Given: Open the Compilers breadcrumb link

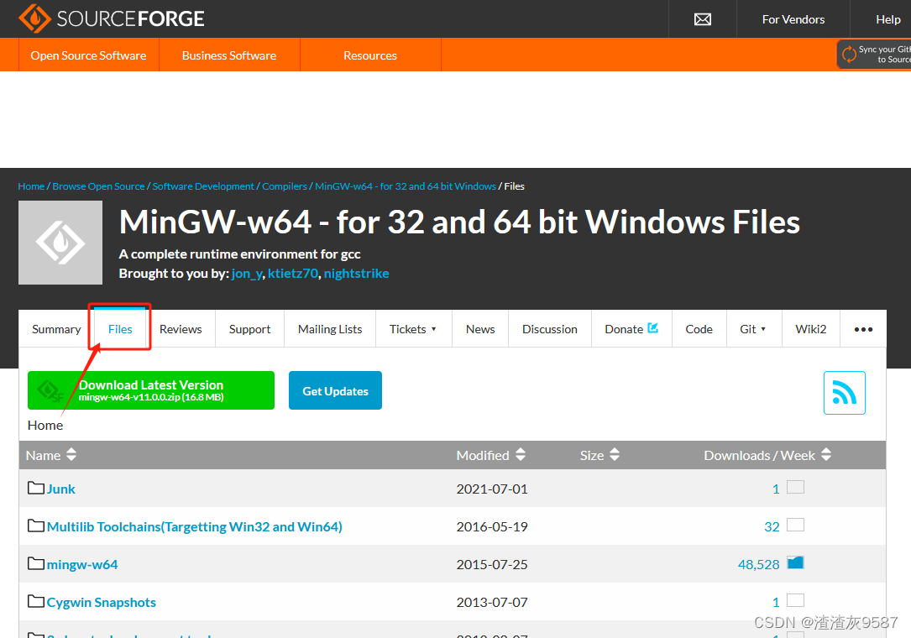Looking at the screenshot, I should pos(284,186).
